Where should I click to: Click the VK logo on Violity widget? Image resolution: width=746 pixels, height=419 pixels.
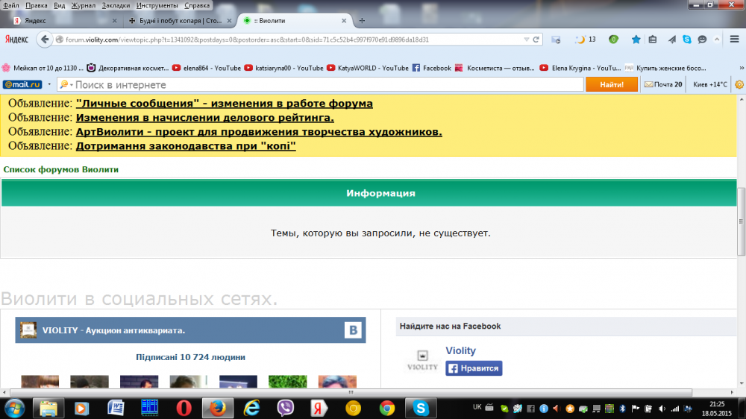click(x=353, y=330)
